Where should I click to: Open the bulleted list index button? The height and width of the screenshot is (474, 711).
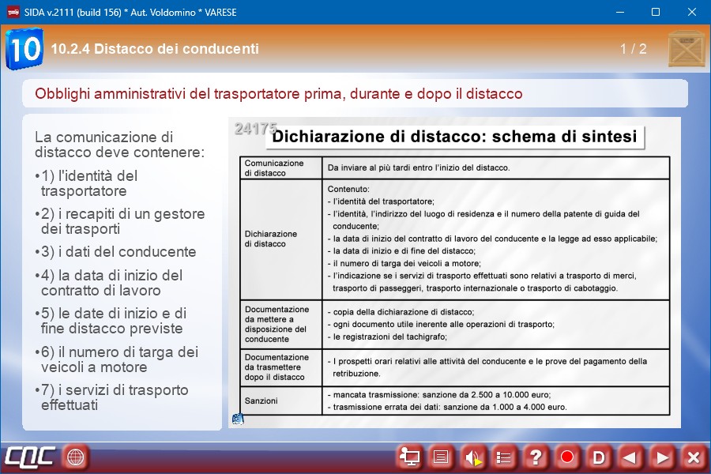click(x=504, y=457)
